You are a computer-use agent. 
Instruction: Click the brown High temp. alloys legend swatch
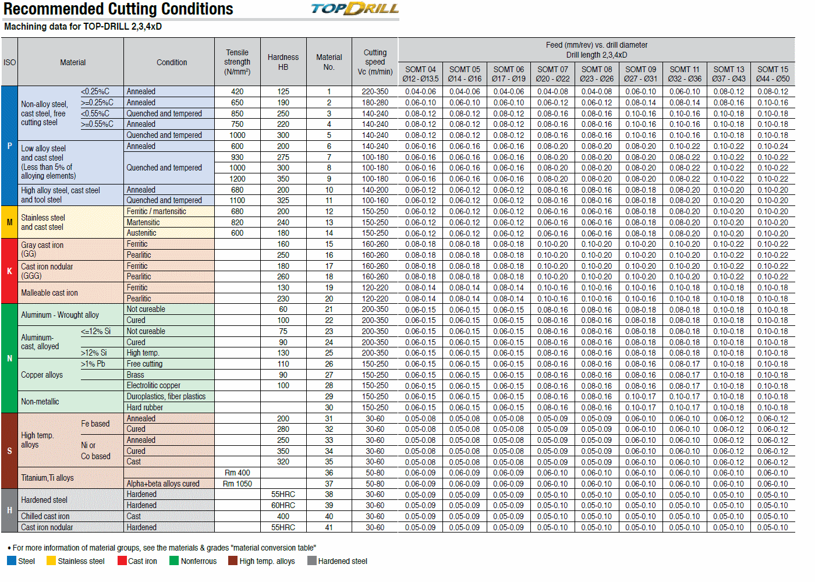232,561
